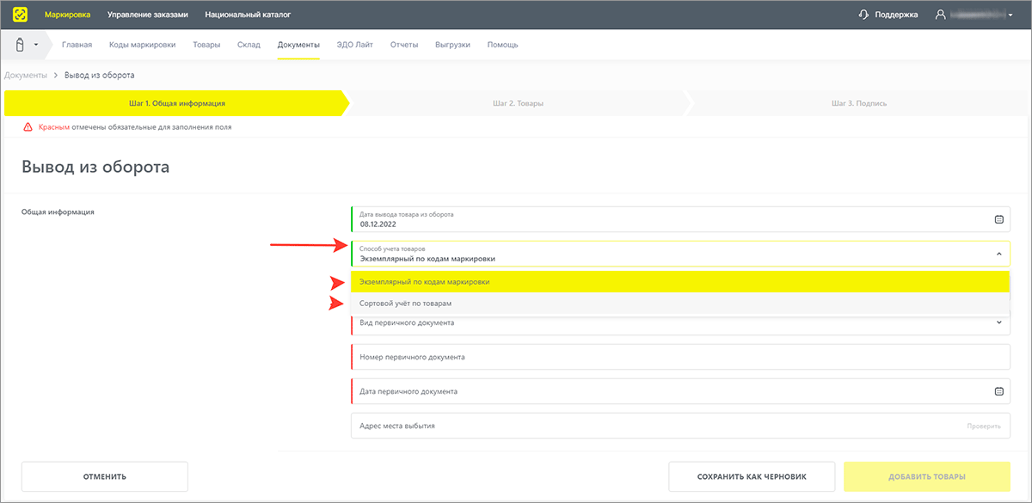
Task: Select Шаг 1. Общая информация step
Action: 177,103
